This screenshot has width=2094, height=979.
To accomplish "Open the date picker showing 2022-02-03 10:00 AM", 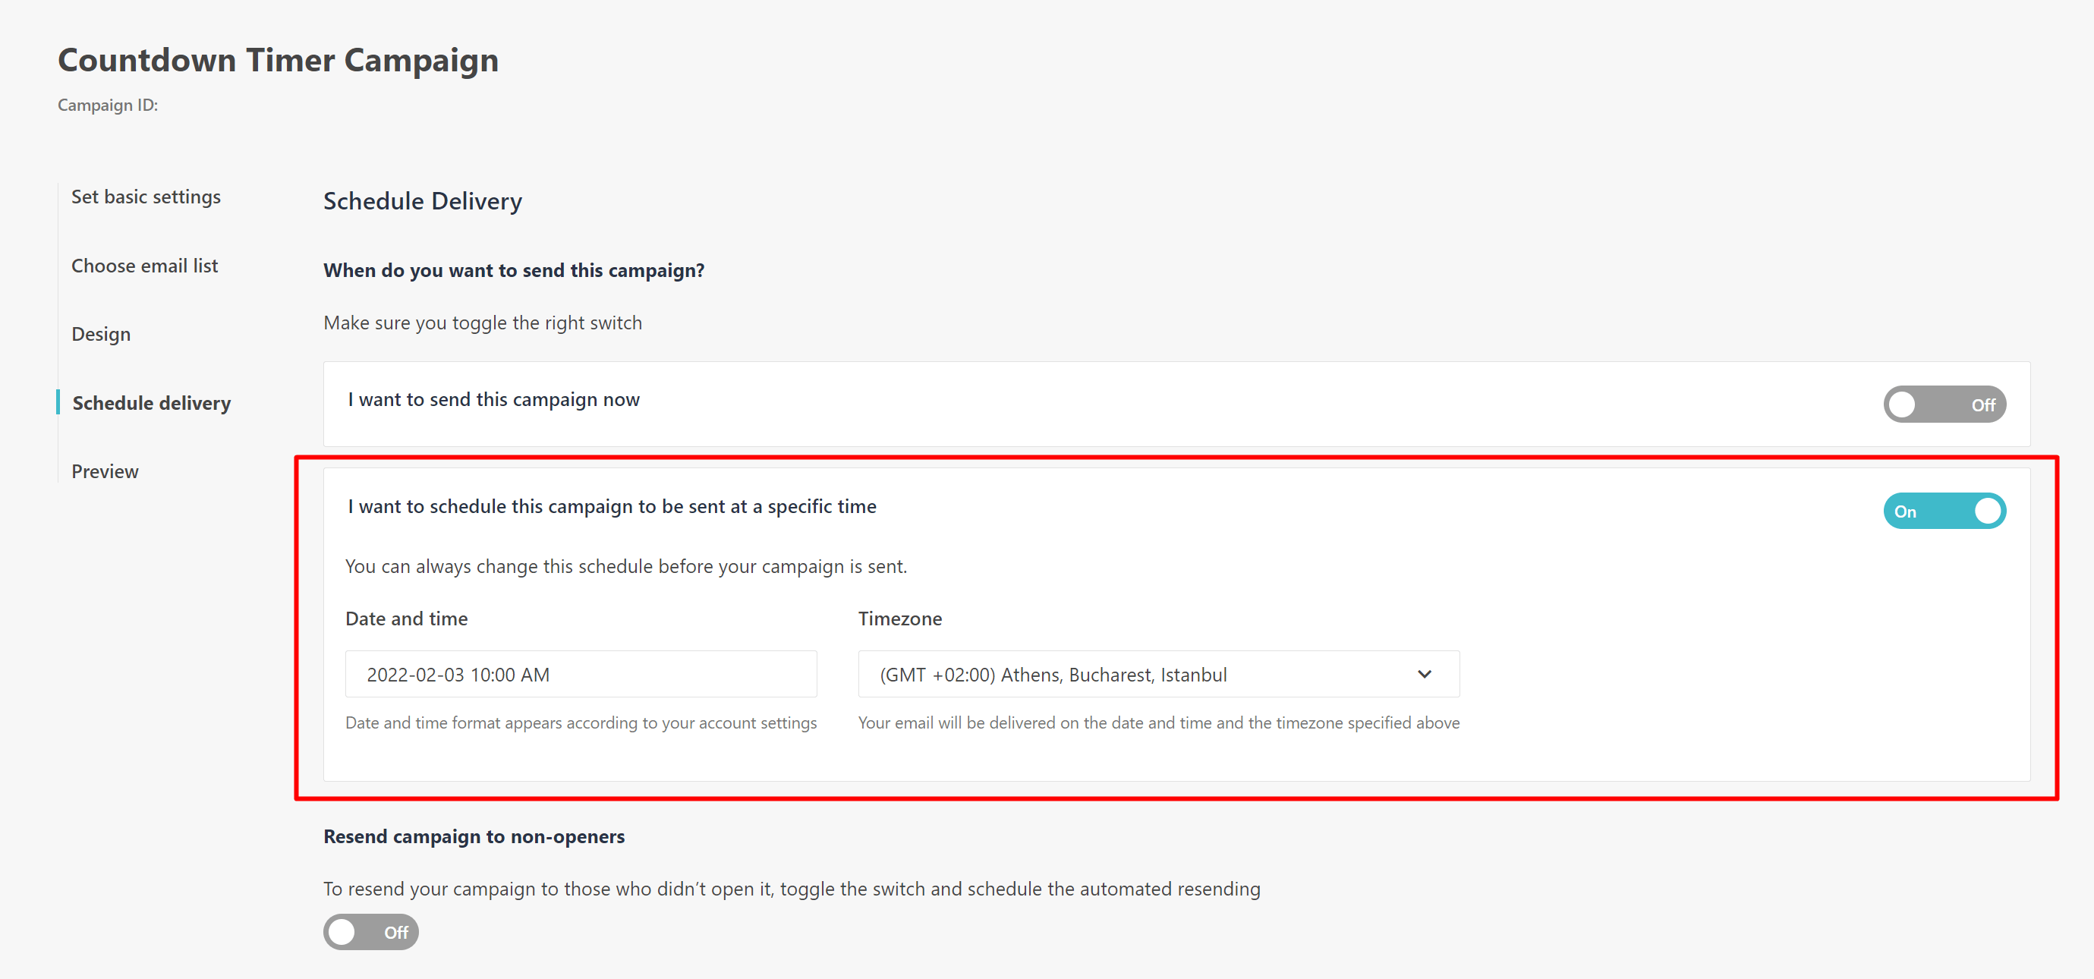I will [x=581, y=674].
